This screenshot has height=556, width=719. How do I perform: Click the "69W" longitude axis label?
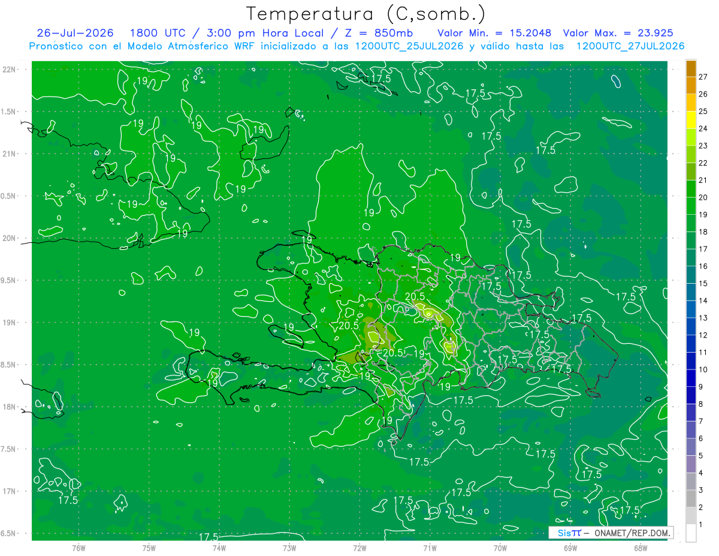[570, 548]
